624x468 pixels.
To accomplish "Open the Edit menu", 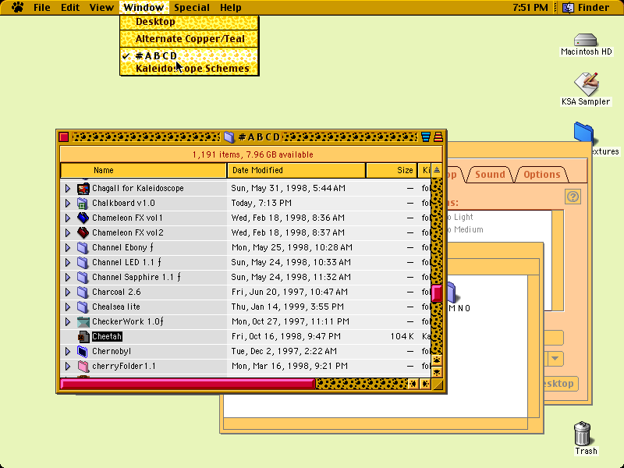I will pyautogui.click(x=70, y=7).
